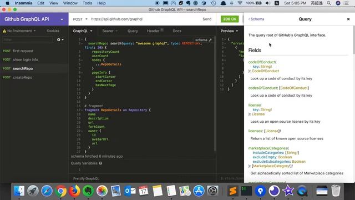Open the Bearer auth dropdown
Viewport: 355px width, 200px height.
tap(110, 31)
